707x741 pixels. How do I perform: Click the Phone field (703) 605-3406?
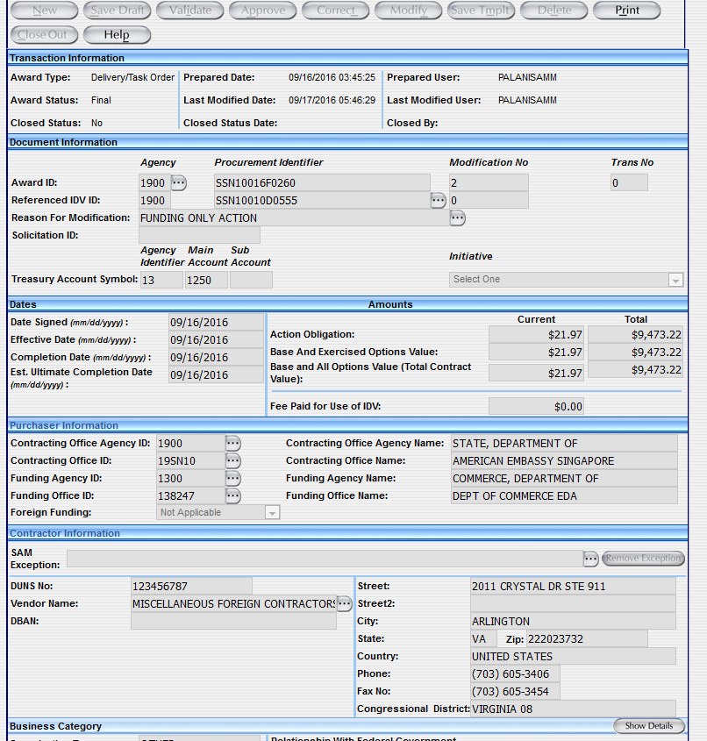pos(515,673)
